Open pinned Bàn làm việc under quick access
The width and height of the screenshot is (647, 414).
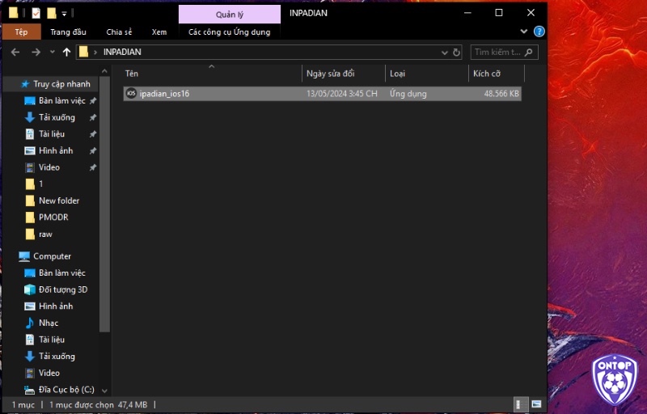tap(62, 100)
